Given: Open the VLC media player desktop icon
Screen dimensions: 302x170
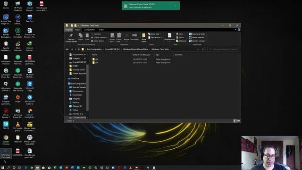Looking at the screenshot, I should coord(18,127).
